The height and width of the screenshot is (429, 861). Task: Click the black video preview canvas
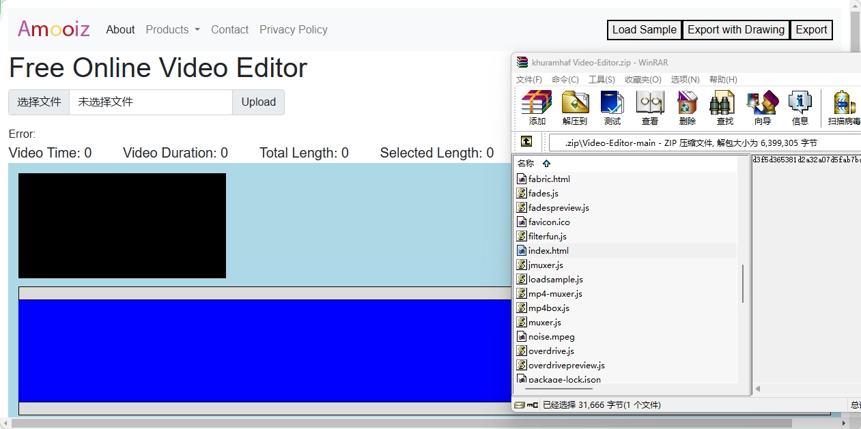(x=122, y=226)
